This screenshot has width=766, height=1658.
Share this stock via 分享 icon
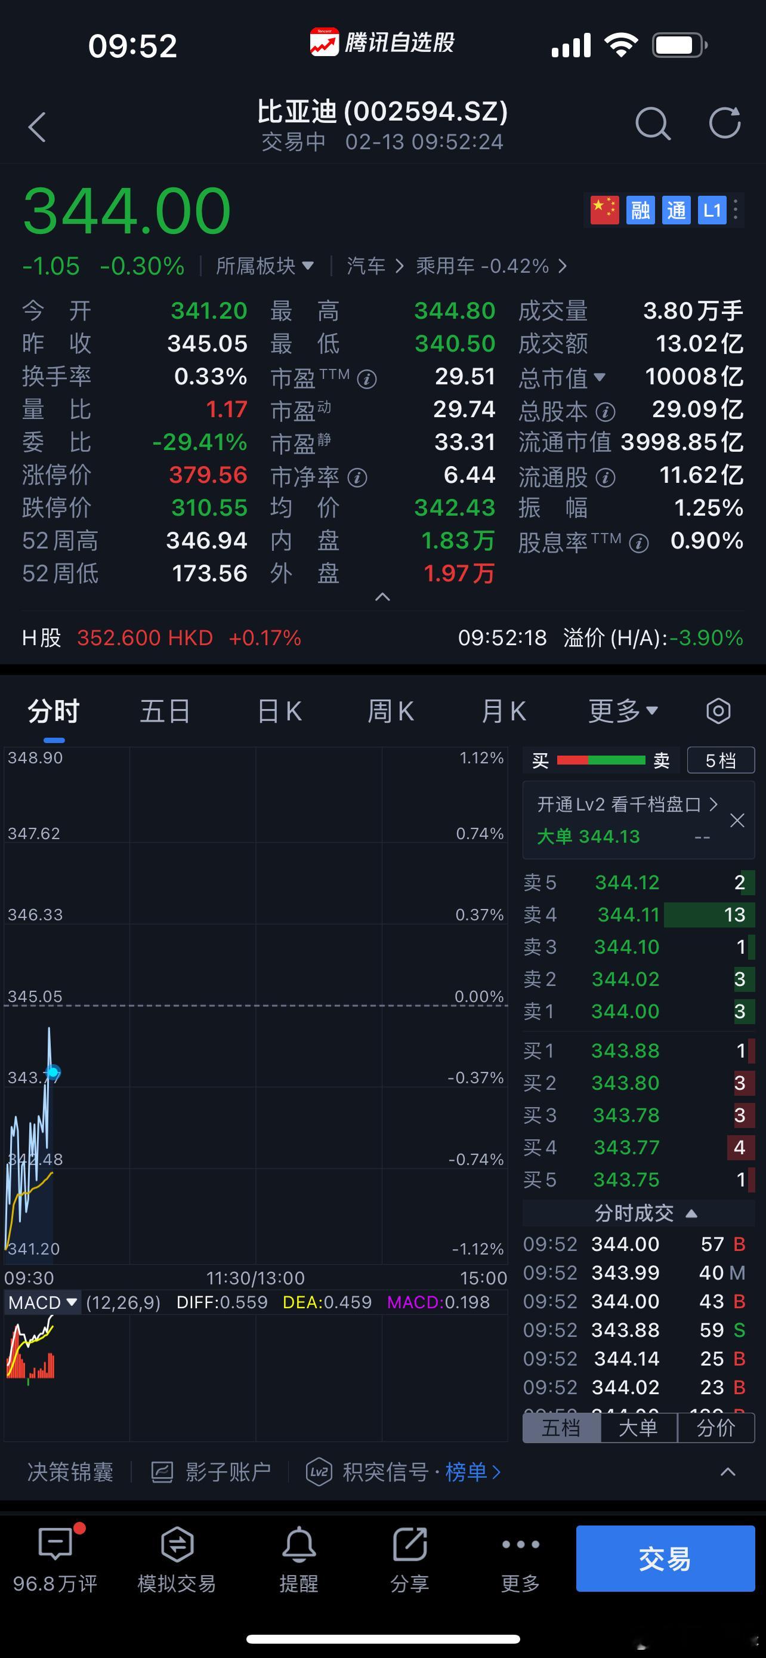click(410, 1560)
